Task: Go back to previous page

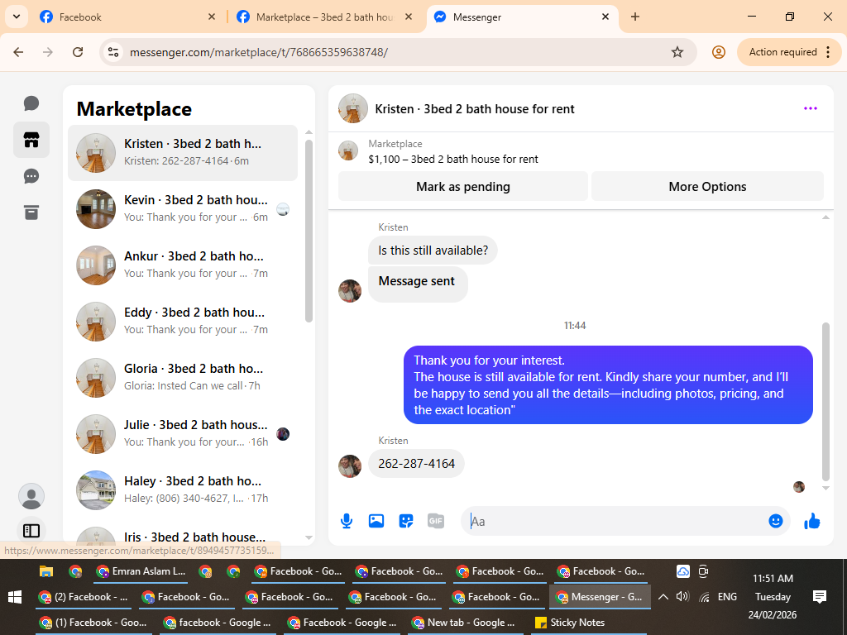Action: pyautogui.click(x=18, y=52)
